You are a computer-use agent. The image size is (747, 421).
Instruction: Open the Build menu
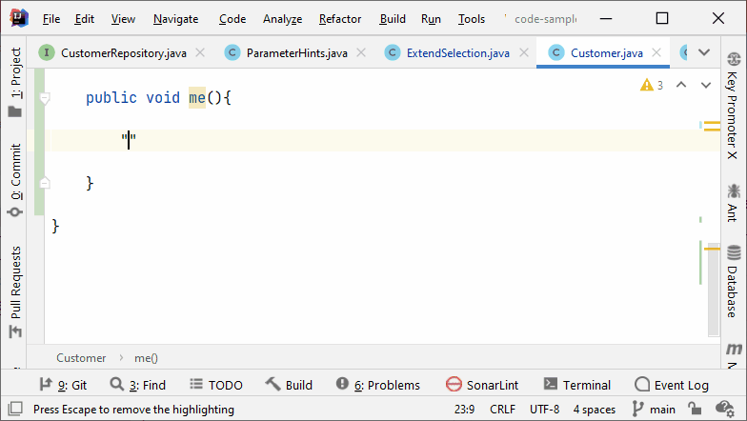coord(393,19)
